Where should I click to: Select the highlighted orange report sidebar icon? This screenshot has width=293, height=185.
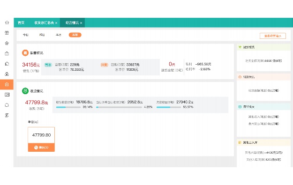coord(7,84)
